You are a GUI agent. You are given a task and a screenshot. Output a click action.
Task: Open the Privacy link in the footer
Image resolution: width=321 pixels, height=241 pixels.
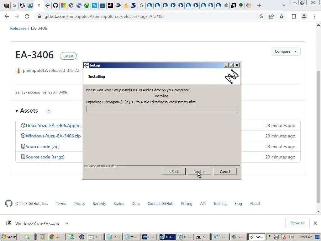(79, 203)
